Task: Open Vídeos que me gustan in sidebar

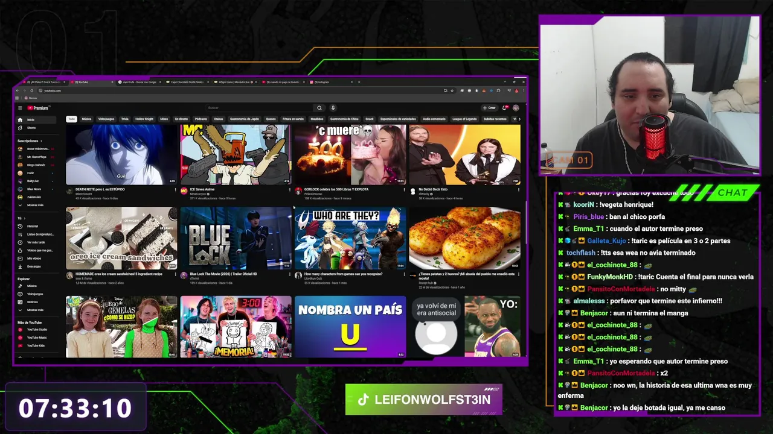Action: pos(35,250)
